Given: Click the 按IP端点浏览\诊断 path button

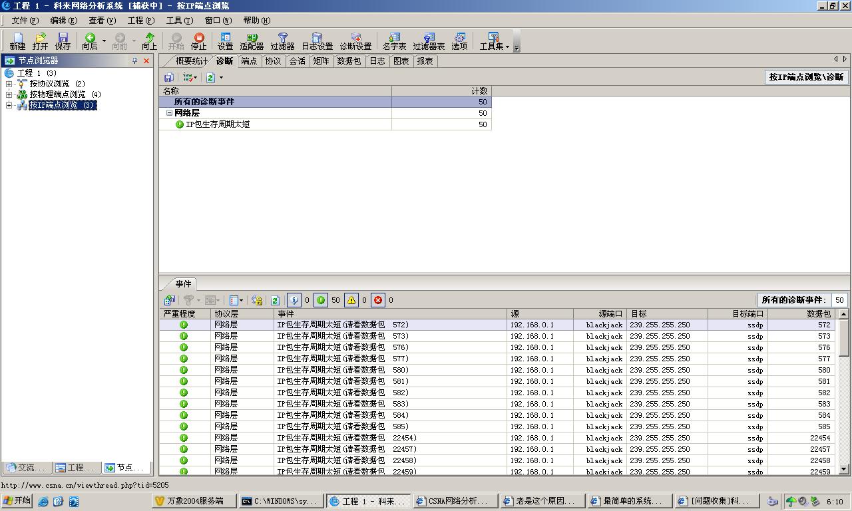Looking at the screenshot, I should point(806,77).
